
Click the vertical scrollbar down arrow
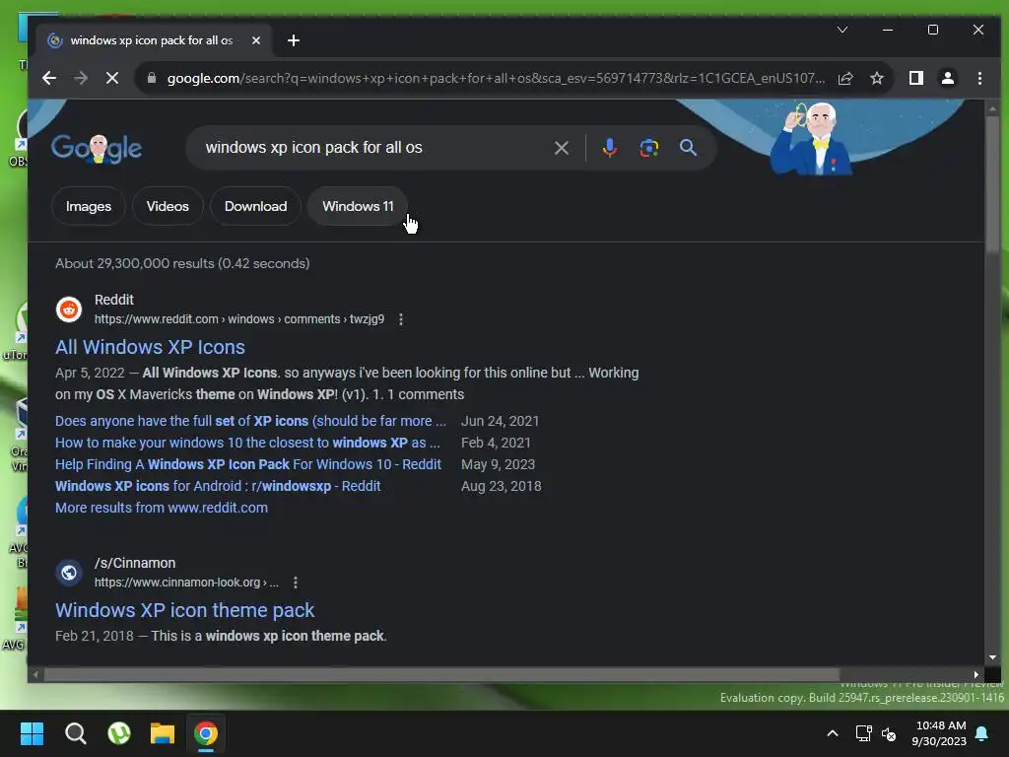point(992,657)
